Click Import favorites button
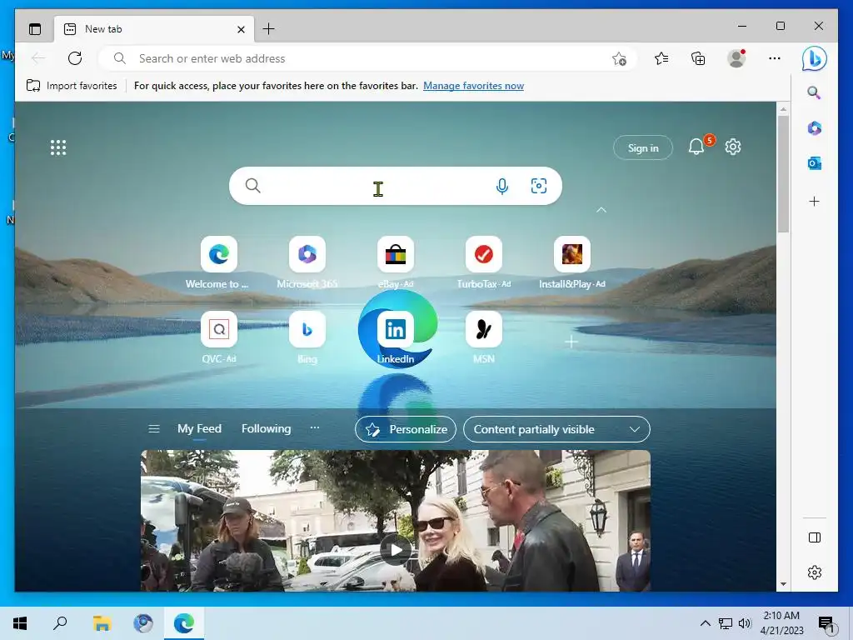The image size is (853, 640). 72,86
